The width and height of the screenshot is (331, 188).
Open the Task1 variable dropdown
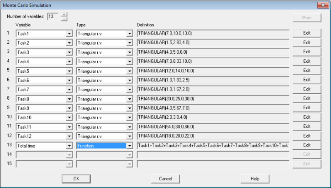[x=69, y=33]
